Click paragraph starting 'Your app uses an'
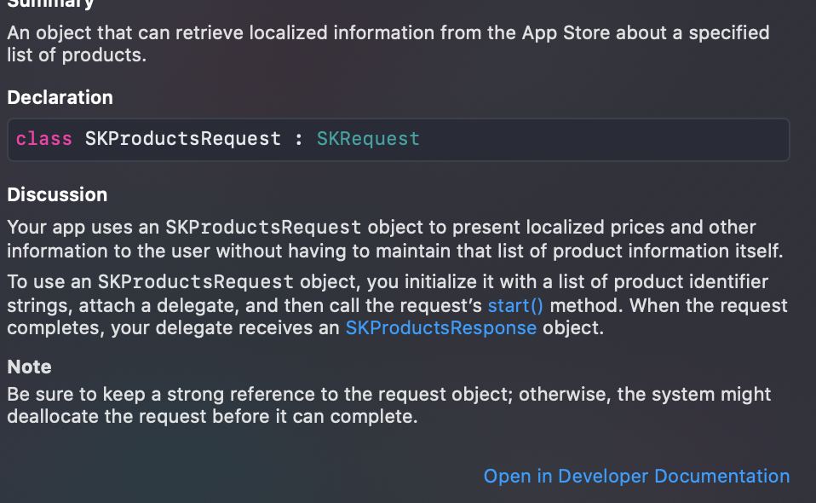Image resolution: width=816 pixels, height=503 pixels. tap(395, 239)
